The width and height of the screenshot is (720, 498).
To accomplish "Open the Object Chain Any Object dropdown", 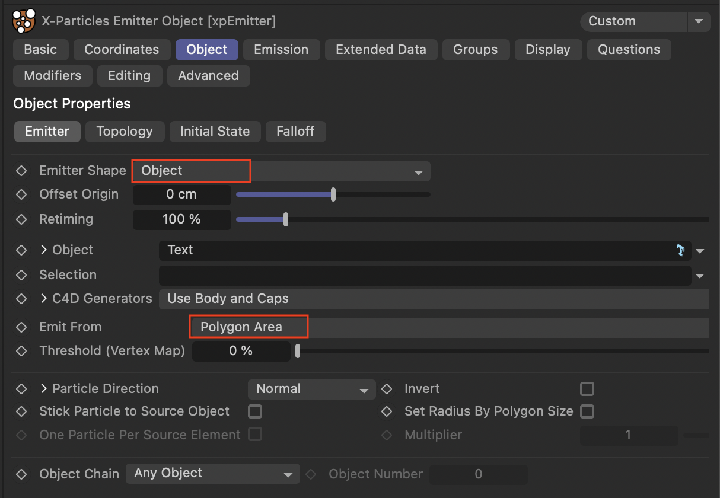I will pyautogui.click(x=213, y=474).
